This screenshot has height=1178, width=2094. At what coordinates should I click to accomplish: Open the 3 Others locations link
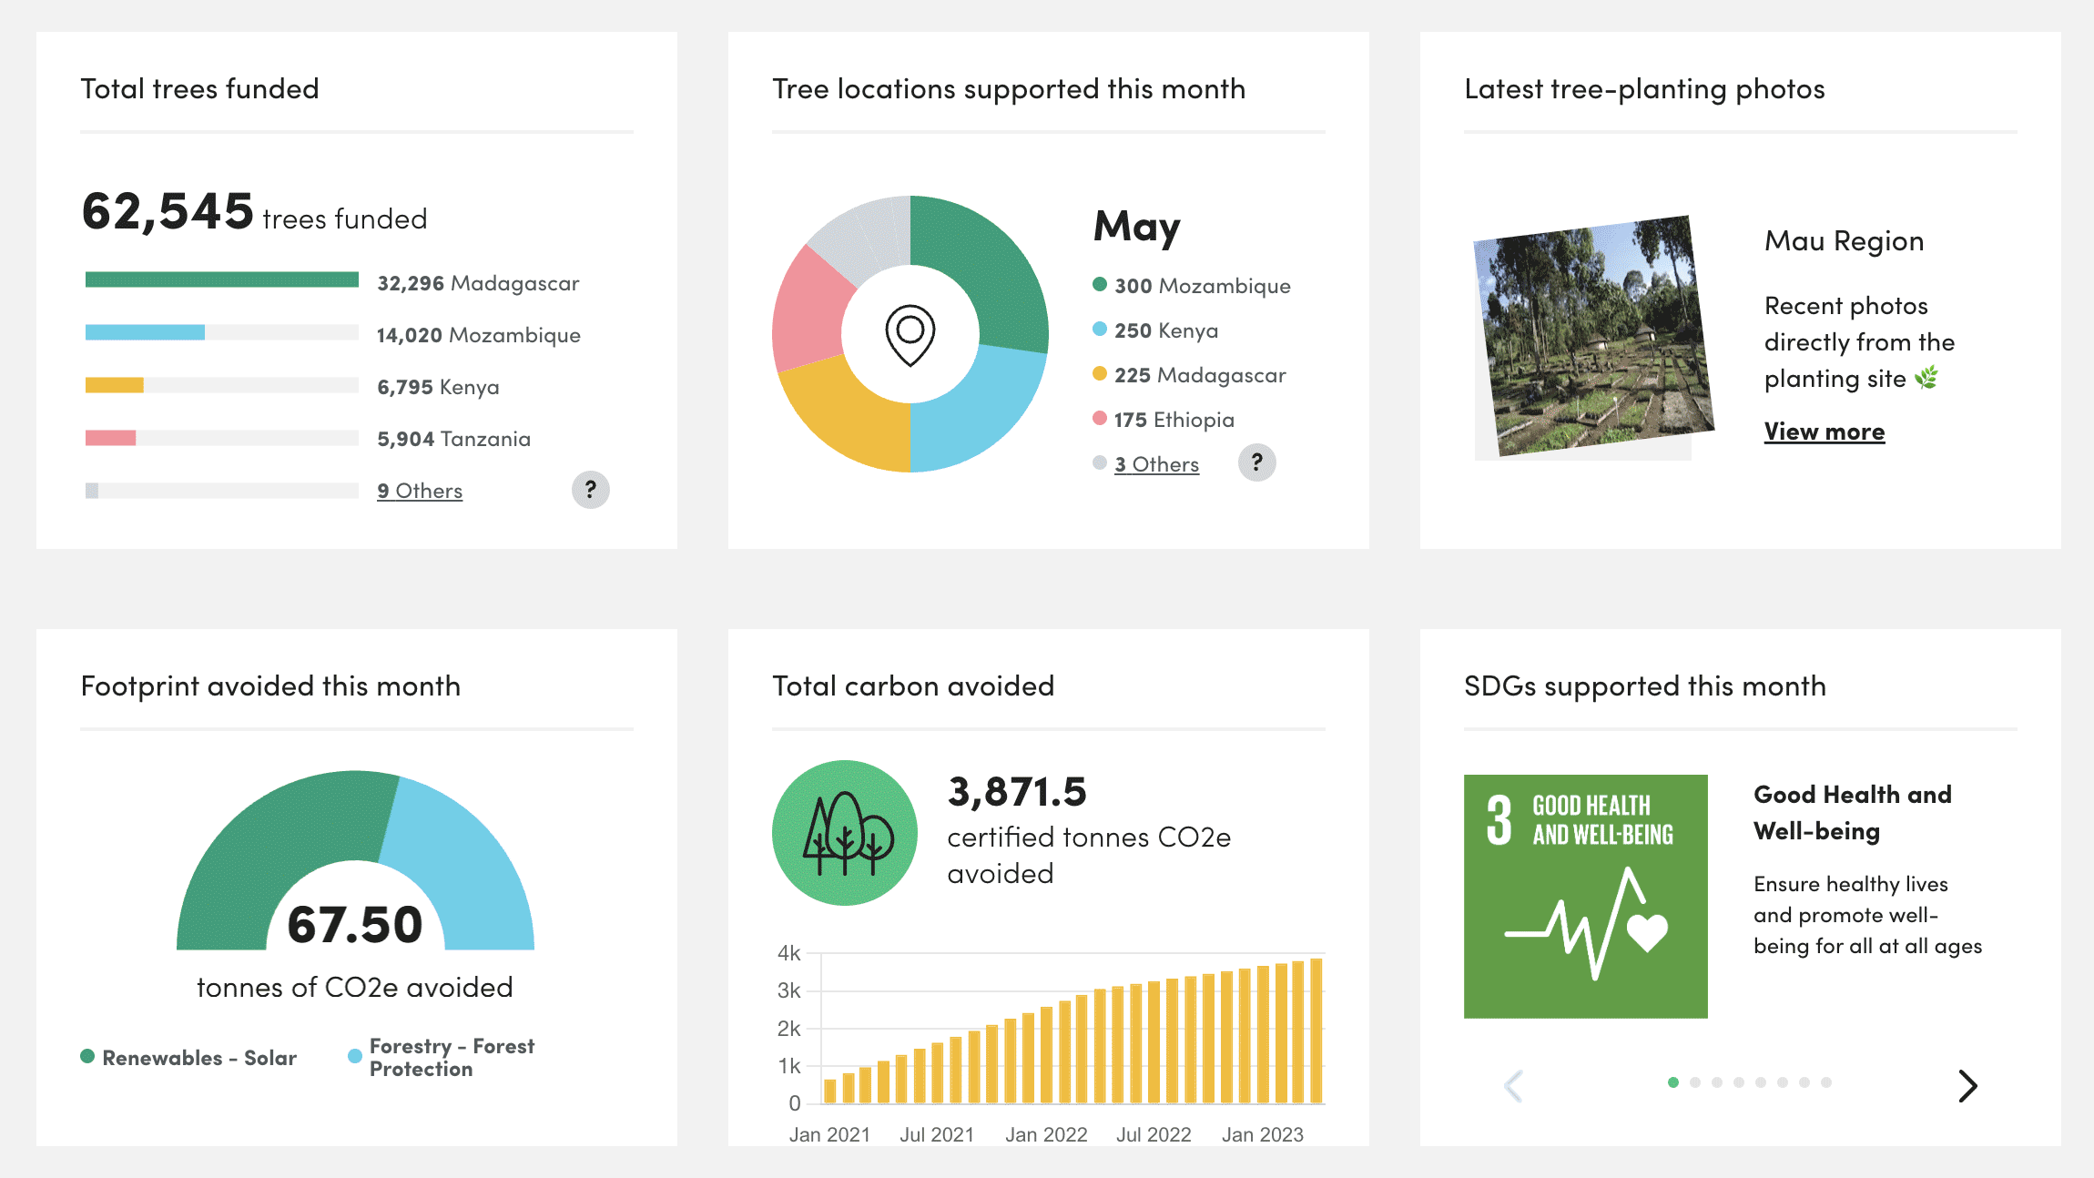[x=1156, y=464]
